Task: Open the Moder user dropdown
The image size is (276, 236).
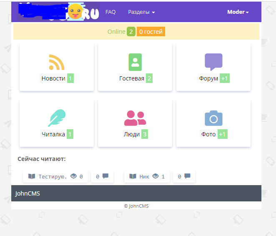Action: pos(238,12)
